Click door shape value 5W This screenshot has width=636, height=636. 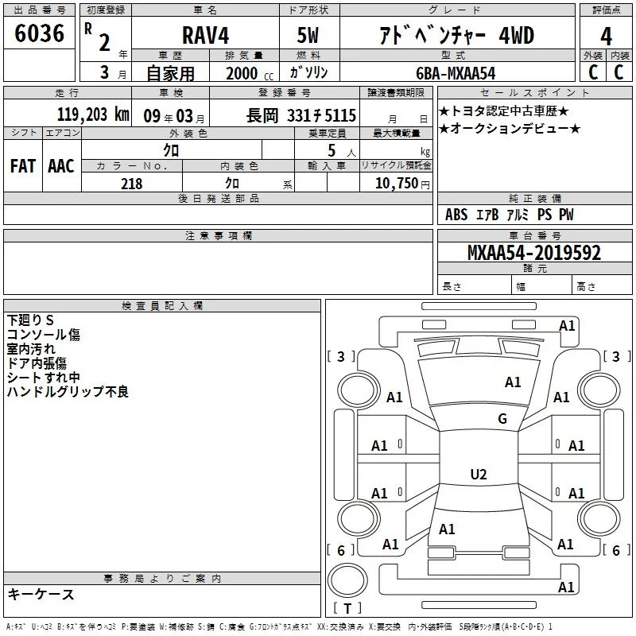click(308, 35)
